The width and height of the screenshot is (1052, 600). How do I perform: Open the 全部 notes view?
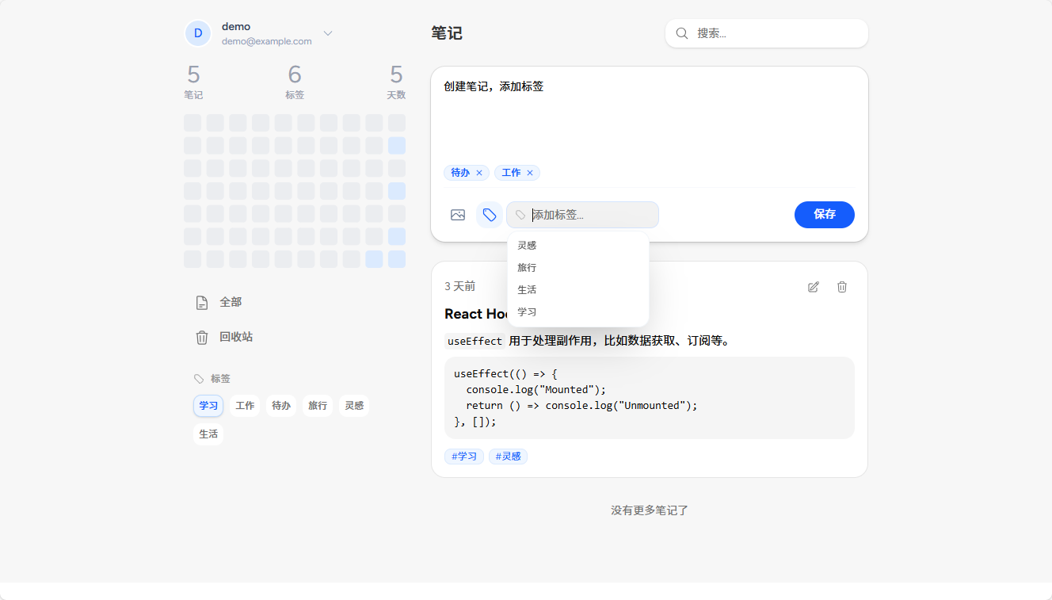pos(231,302)
